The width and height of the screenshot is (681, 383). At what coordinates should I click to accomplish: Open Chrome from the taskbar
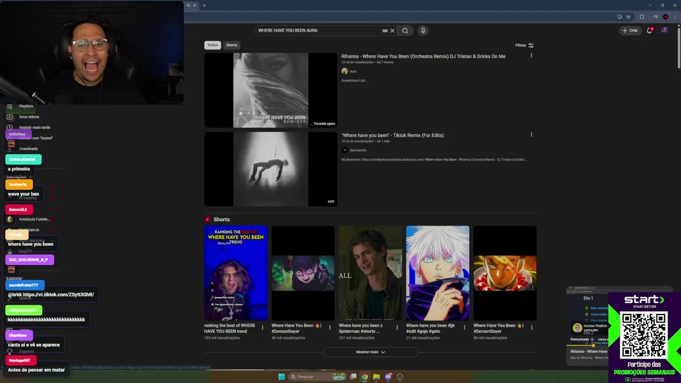tap(364, 377)
